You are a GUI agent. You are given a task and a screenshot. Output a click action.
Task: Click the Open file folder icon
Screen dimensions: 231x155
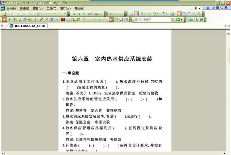(4, 14)
